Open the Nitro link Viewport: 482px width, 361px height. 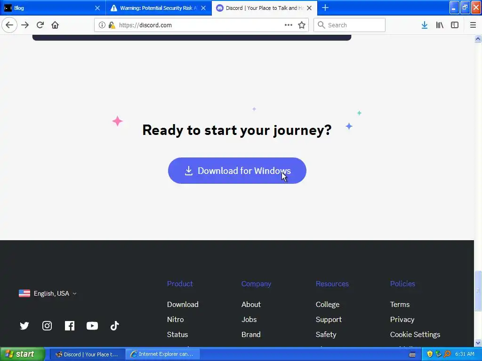(175, 320)
